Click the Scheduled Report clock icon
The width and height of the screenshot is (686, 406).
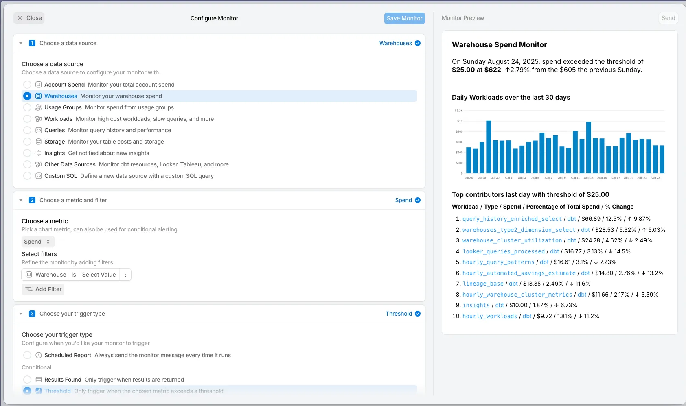pos(39,355)
